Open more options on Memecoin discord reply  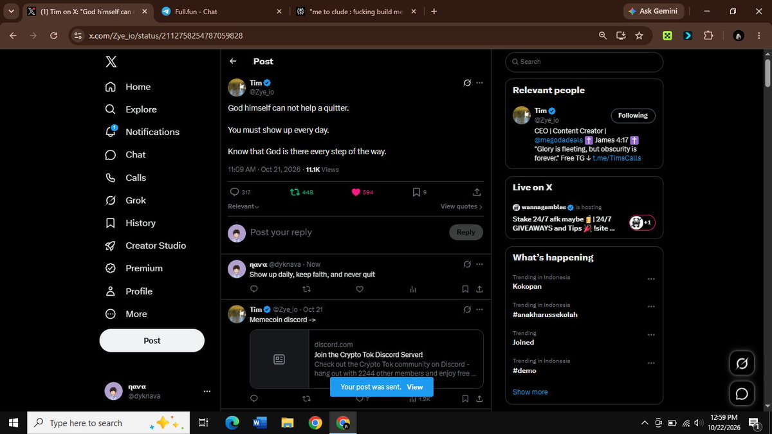479,309
